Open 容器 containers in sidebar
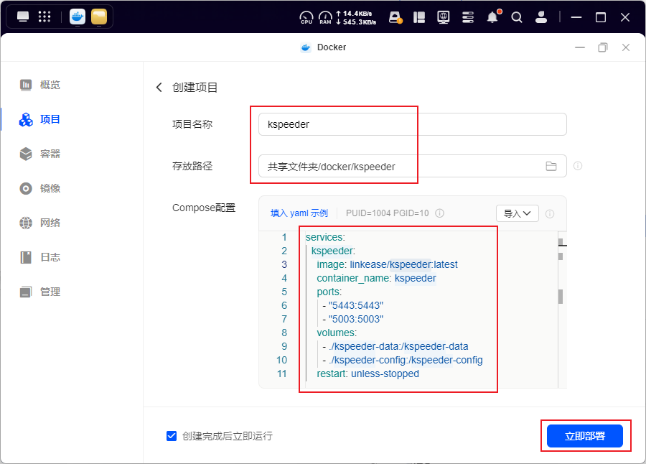This screenshot has width=646, height=464. 40,154
